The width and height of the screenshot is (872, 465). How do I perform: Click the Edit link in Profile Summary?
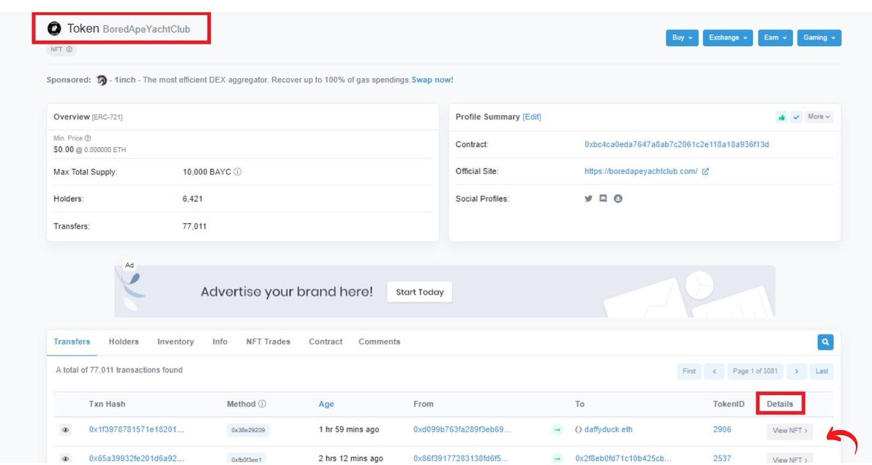532,117
